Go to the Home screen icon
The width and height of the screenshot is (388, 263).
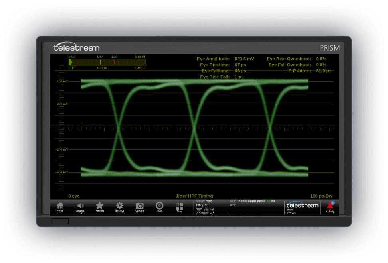click(60, 207)
